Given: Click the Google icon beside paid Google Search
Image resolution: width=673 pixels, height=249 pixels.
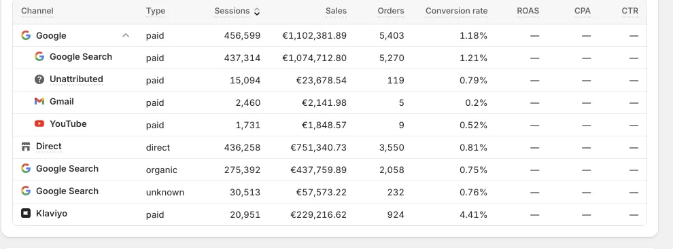Looking at the screenshot, I should click(39, 56).
